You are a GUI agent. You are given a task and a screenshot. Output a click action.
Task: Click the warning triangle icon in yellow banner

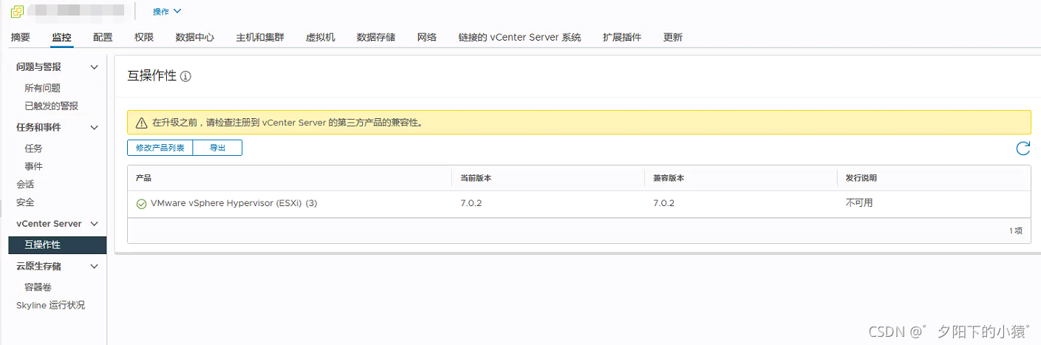pyautogui.click(x=141, y=123)
